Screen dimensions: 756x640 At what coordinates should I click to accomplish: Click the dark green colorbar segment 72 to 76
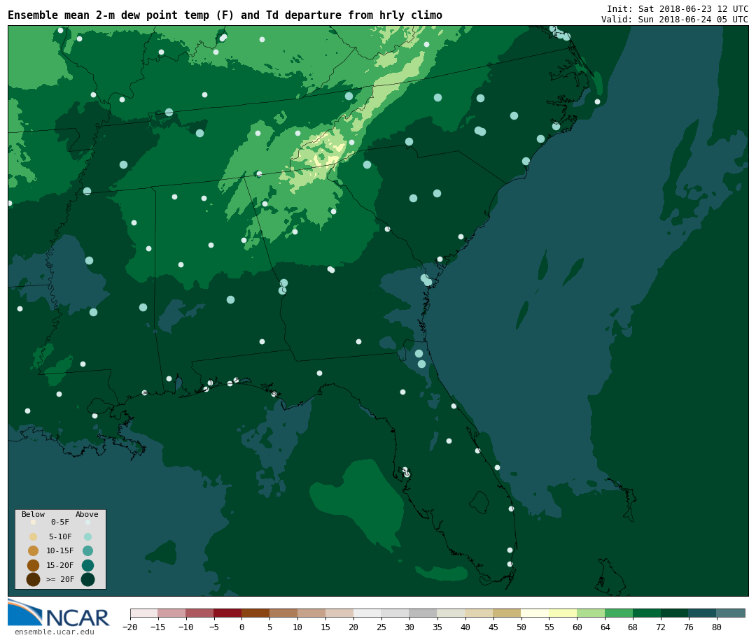(675, 613)
